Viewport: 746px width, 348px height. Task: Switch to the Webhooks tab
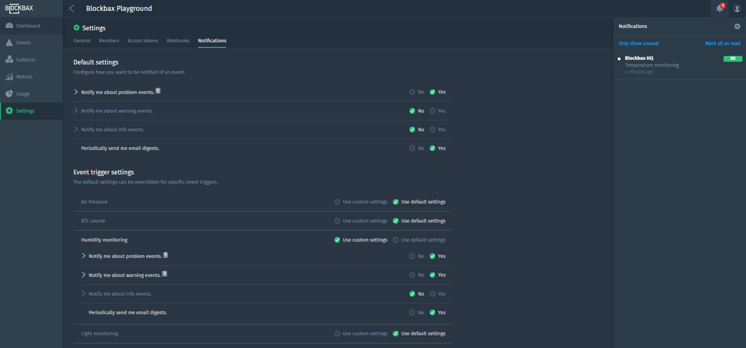coord(178,40)
